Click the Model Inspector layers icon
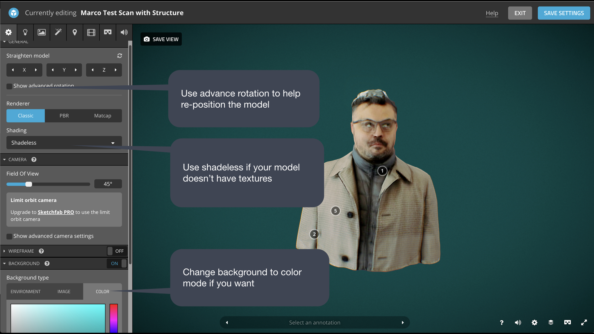Screen dimensions: 594x334 click(x=551, y=323)
